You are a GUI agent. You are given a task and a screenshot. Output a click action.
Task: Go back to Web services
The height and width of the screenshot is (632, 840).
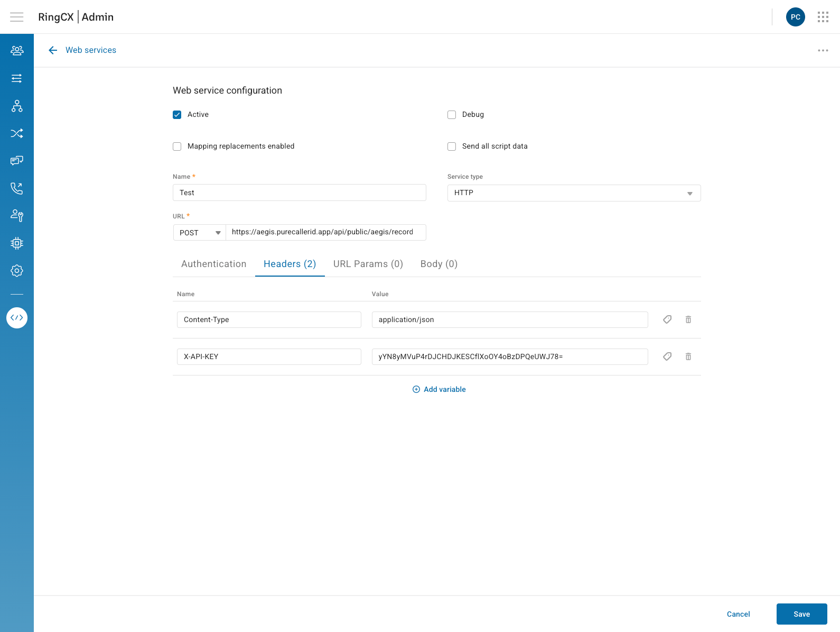pyautogui.click(x=91, y=50)
